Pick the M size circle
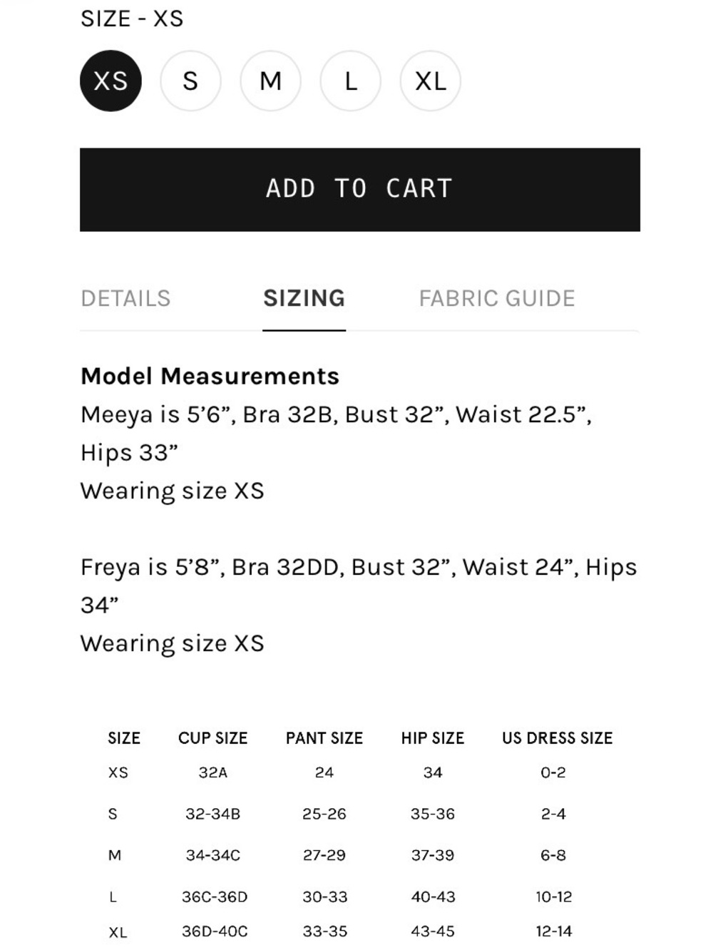This screenshot has height=950, width=713. coord(270,81)
